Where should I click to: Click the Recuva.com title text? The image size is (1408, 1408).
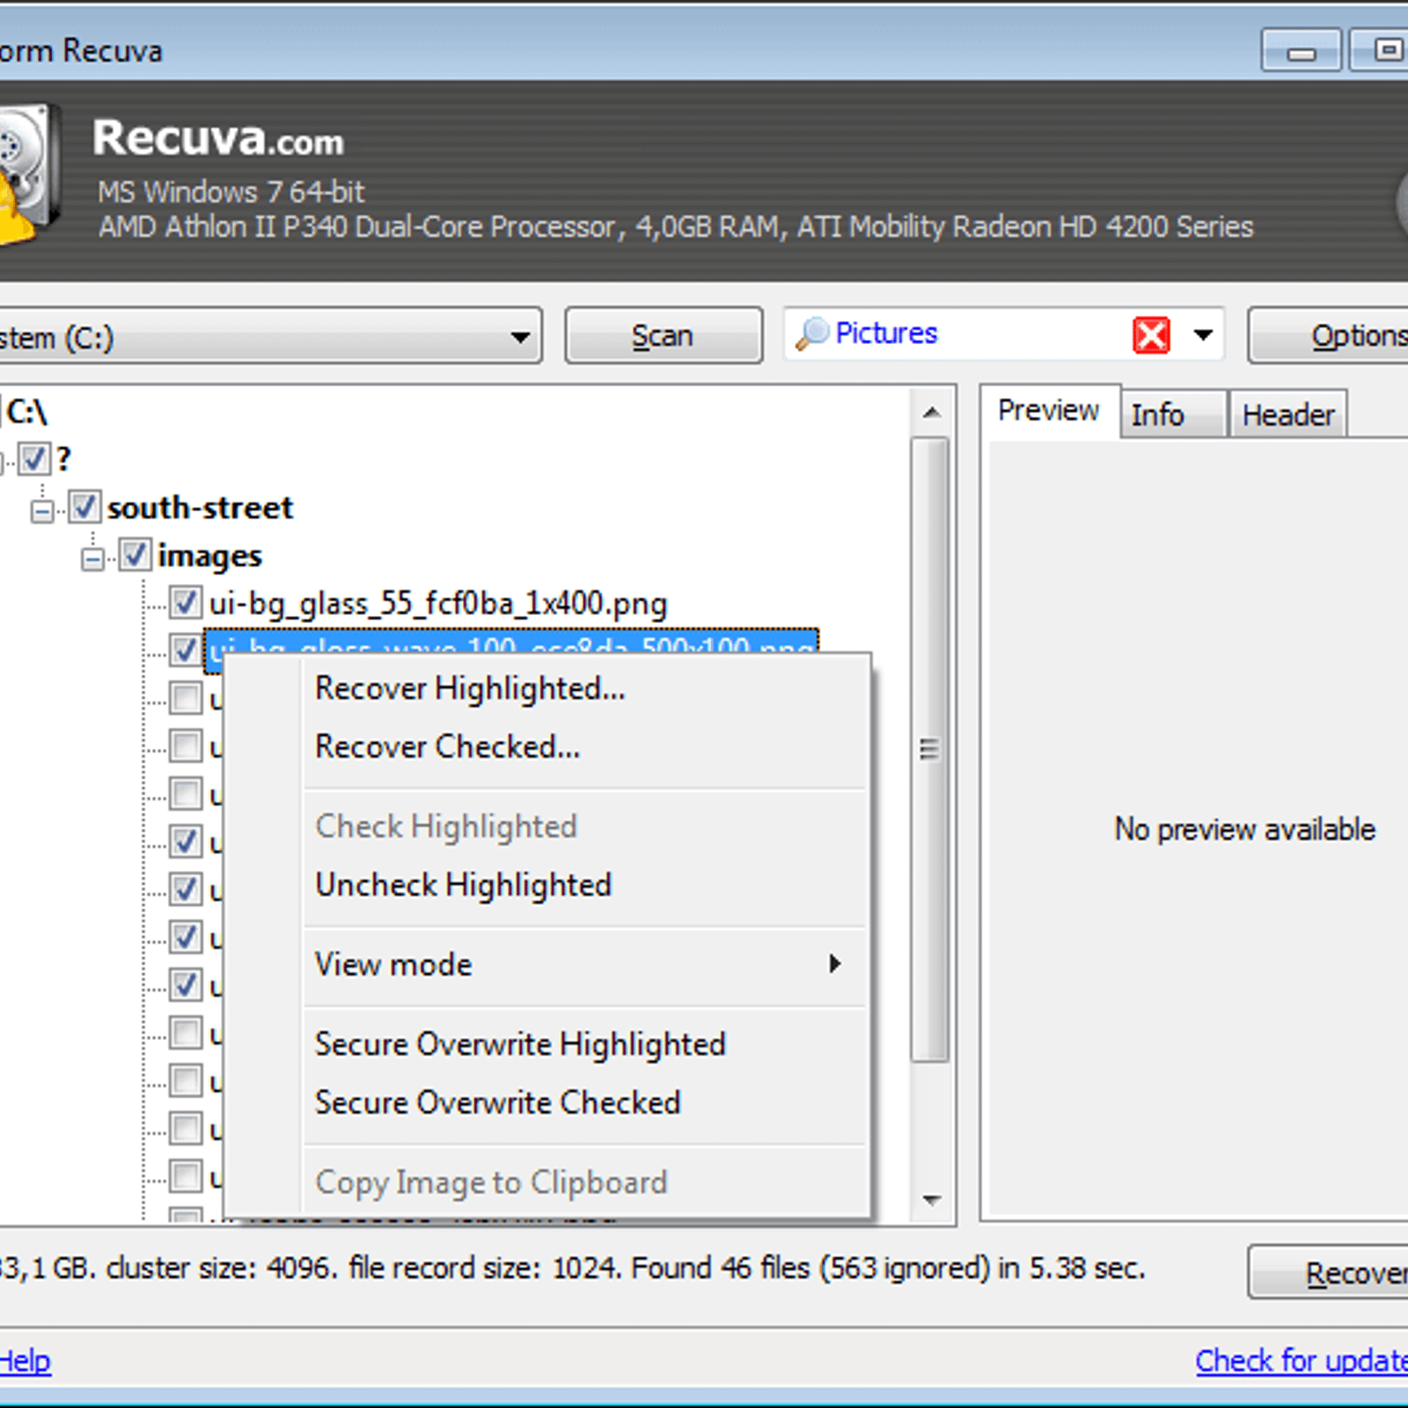click(x=218, y=138)
